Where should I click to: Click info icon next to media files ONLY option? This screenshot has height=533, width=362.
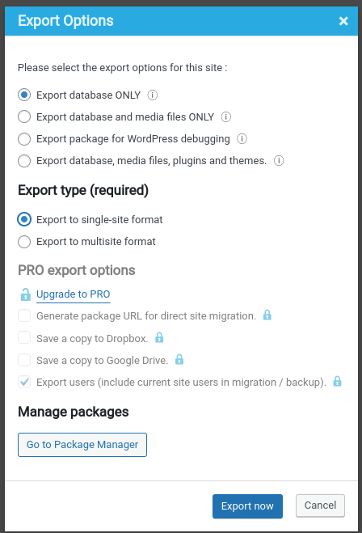click(x=225, y=117)
